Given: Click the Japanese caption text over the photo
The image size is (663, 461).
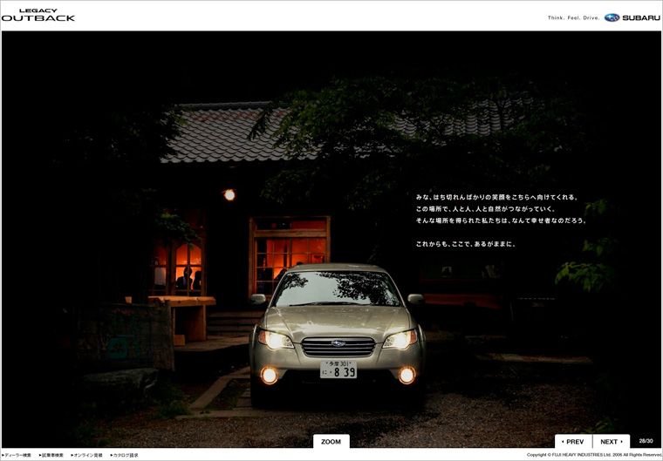Looking at the screenshot, I should (500, 220).
